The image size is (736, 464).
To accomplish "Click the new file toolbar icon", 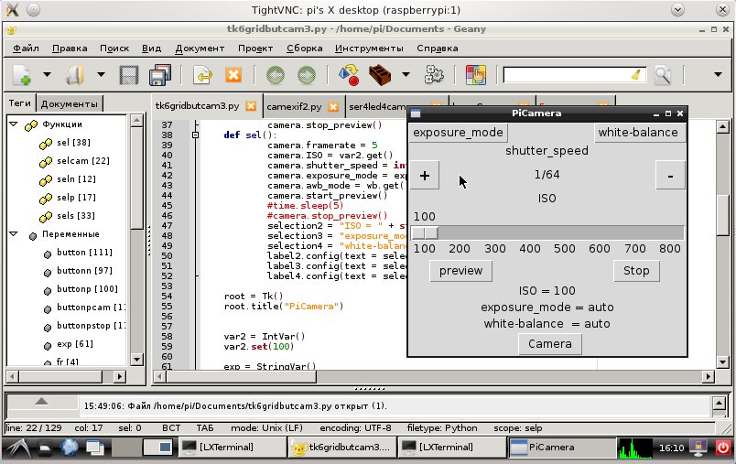I will [22, 75].
